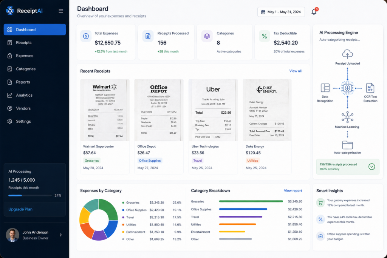Click the Data Recognition icon
This screenshot has height=258, width=387.
pos(325,88)
